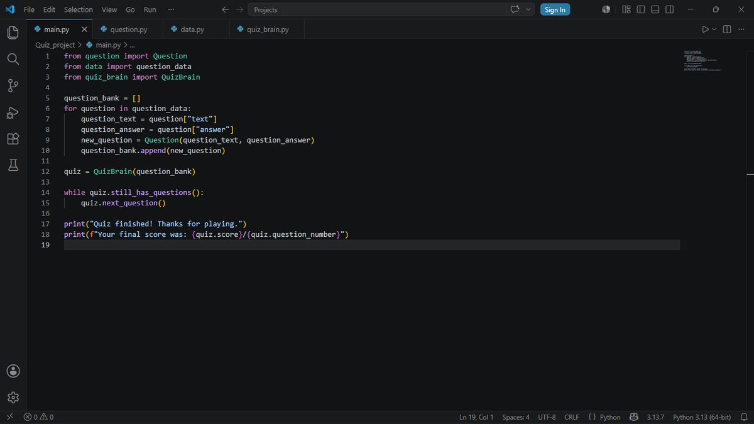
Task: Open the Go menu
Action: pos(130,9)
